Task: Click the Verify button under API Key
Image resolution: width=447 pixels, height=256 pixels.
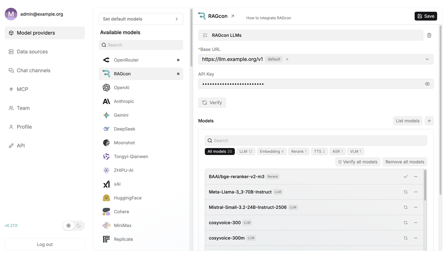Action: coord(212,103)
